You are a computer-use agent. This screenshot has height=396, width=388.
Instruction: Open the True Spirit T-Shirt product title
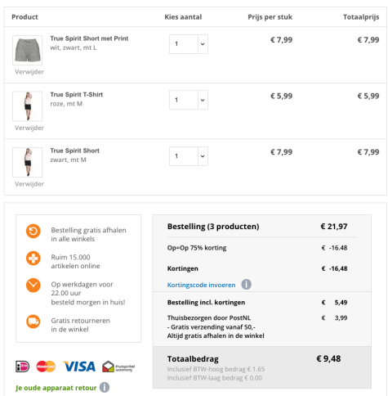tap(77, 95)
